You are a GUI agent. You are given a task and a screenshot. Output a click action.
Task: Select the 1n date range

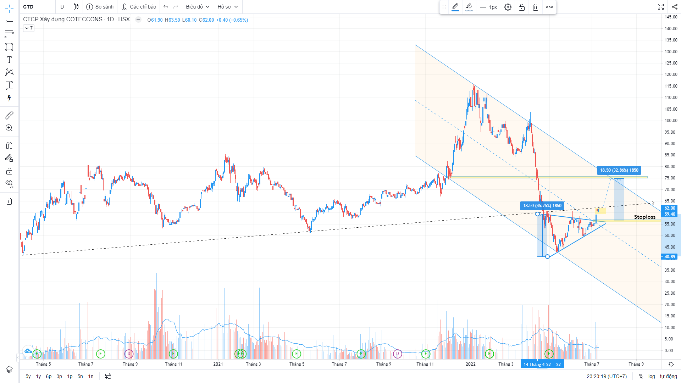[x=91, y=376]
